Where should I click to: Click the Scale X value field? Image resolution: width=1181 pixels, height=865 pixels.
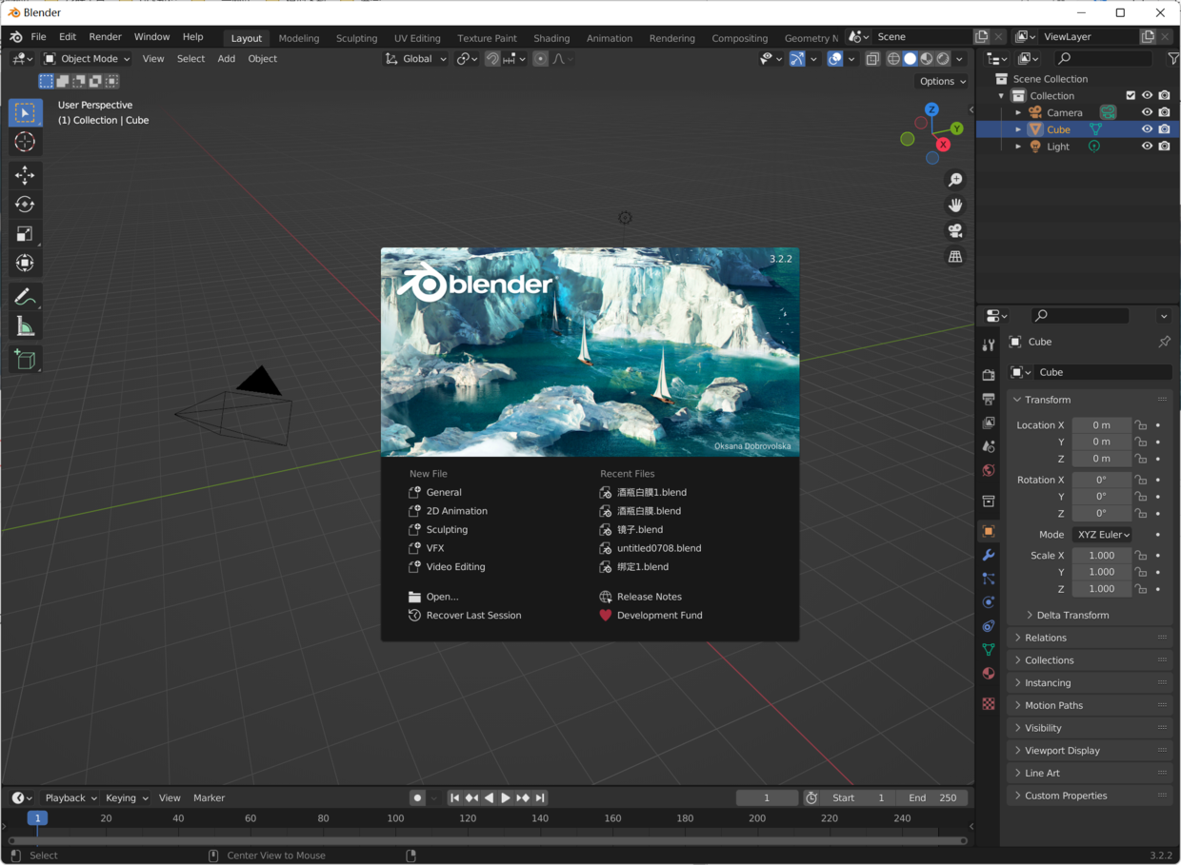coord(1102,556)
